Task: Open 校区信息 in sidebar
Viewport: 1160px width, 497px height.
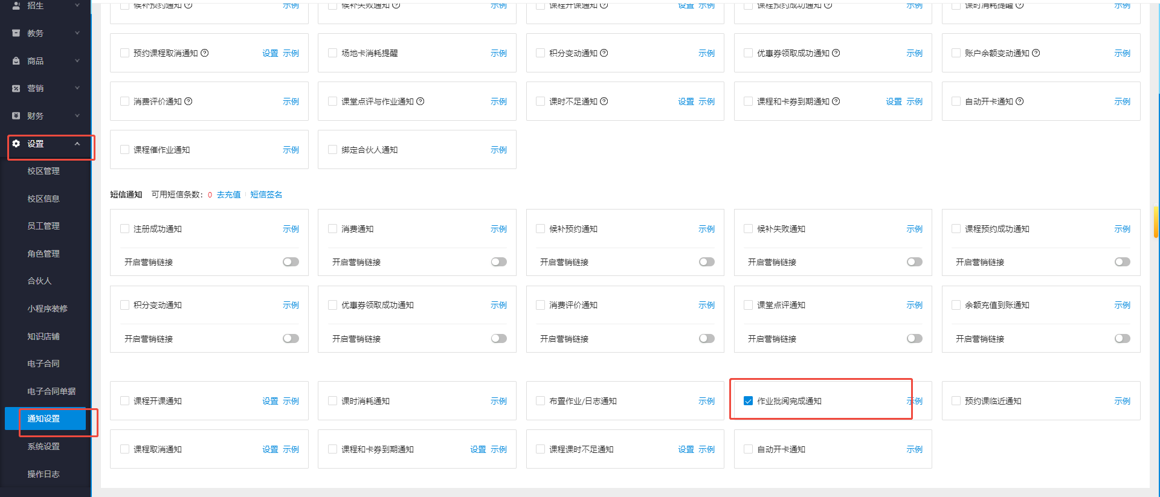Action: [x=43, y=199]
